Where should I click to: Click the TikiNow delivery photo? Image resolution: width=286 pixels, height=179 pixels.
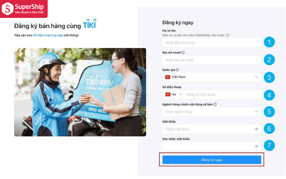pyautogui.click(x=80, y=92)
